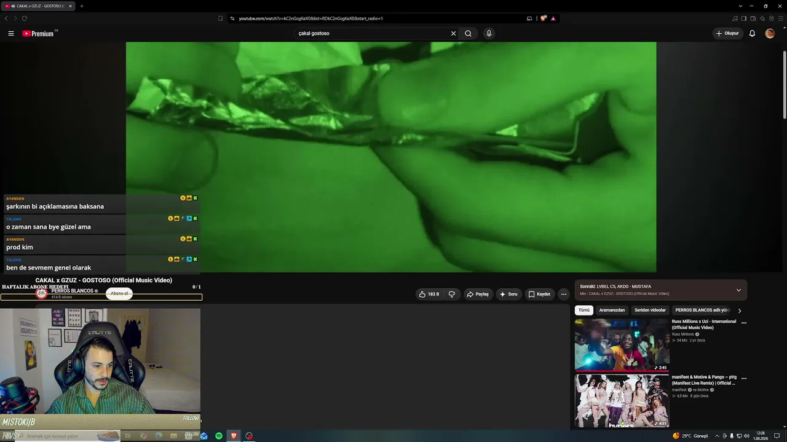Select the Seriden videolar filter chip
787x442 pixels.
point(650,311)
